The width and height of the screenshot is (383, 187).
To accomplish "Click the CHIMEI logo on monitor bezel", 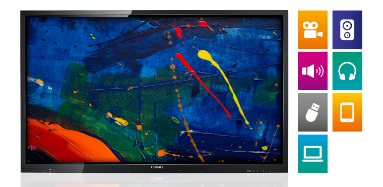I will 157,167.
